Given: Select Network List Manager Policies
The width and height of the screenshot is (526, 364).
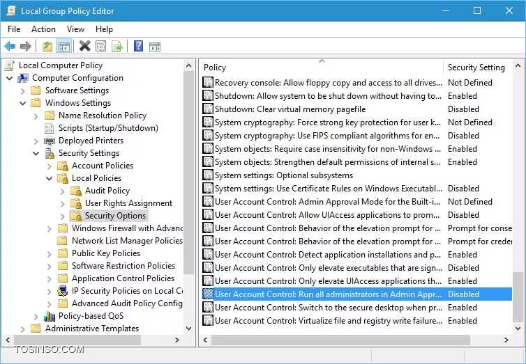Looking at the screenshot, I should coord(127,241).
